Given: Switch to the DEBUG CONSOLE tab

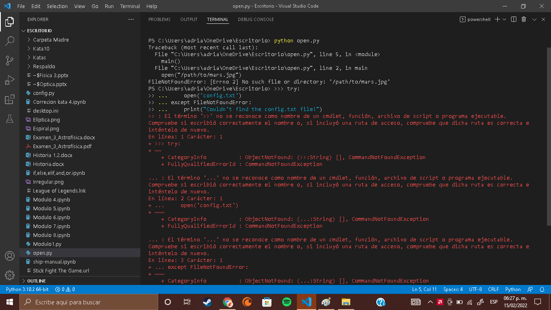Looking at the screenshot, I should tap(256, 19).
